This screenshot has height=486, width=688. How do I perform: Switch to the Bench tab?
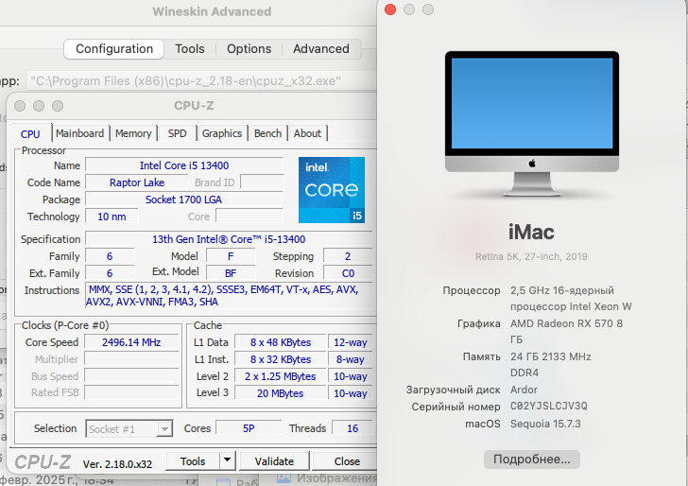[x=267, y=133]
